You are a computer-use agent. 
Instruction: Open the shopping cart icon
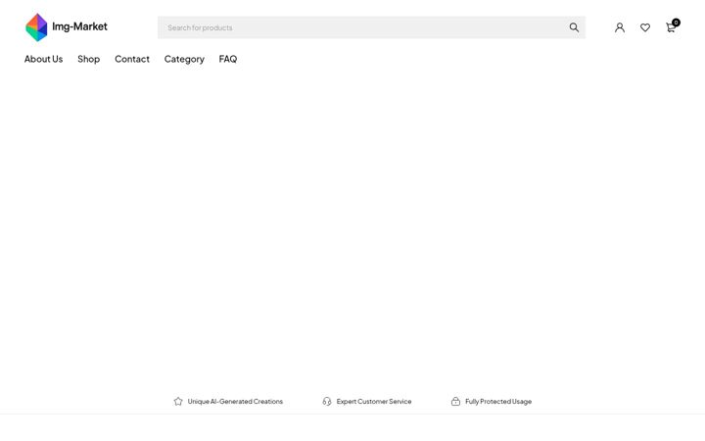coord(671,28)
